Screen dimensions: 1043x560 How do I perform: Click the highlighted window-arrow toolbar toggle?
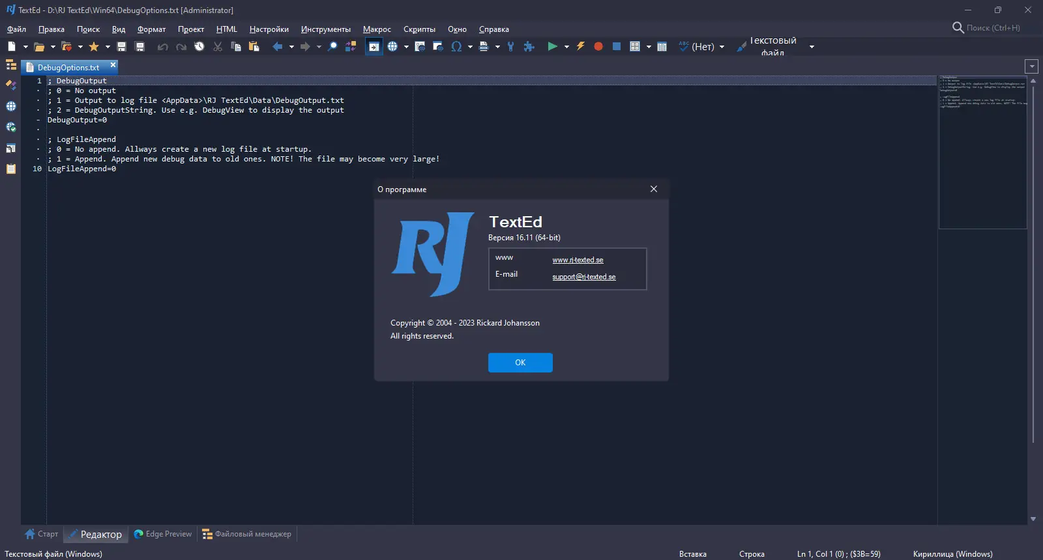click(374, 46)
